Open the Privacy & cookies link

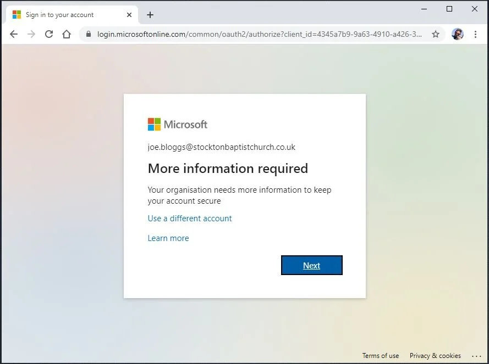pos(435,356)
